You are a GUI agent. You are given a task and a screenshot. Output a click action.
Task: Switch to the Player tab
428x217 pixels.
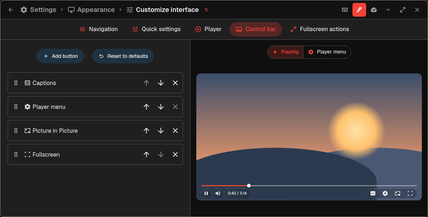[208, 29]
